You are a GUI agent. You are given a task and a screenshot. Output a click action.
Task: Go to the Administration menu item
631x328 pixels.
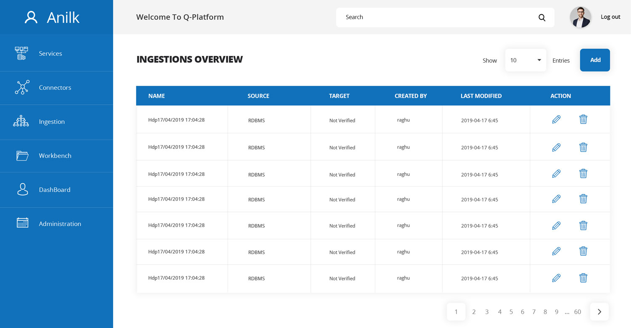(56, 224)
